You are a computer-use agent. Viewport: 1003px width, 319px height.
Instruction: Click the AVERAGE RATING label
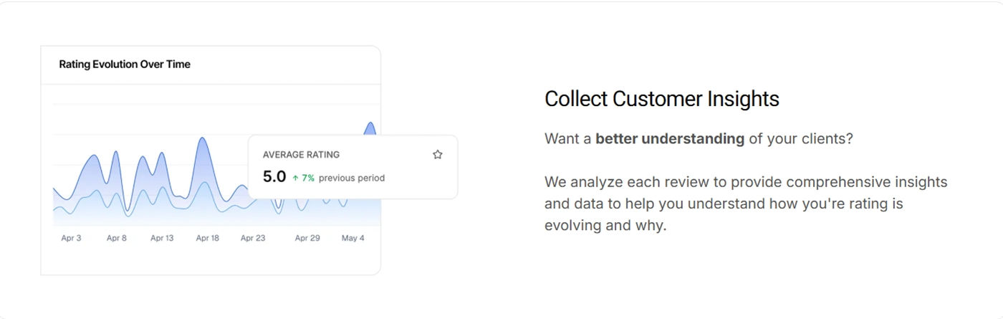301,154
